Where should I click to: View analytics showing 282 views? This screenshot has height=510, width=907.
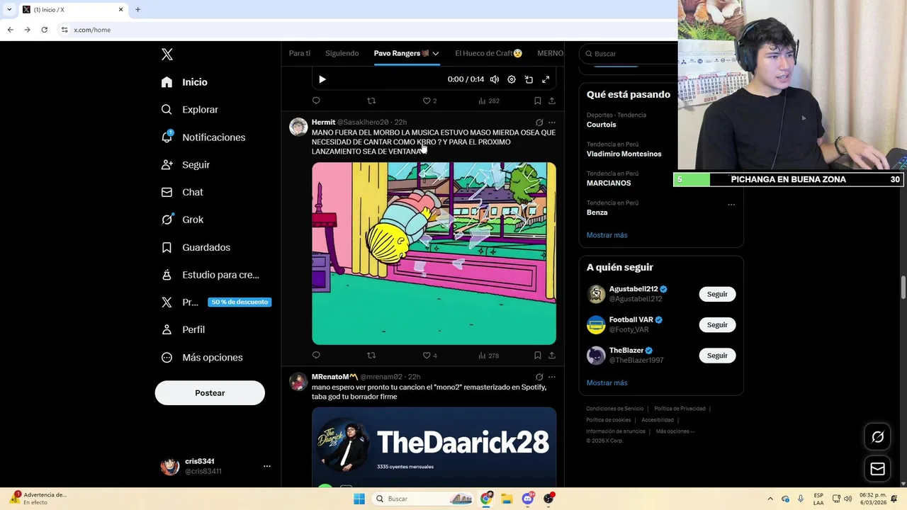tap(489, 101)
